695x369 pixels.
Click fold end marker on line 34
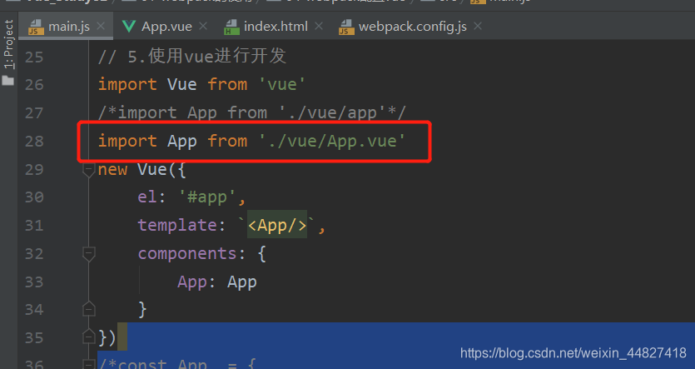[89, 309]
